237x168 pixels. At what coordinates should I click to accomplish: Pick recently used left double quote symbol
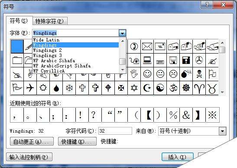[108, 115]
